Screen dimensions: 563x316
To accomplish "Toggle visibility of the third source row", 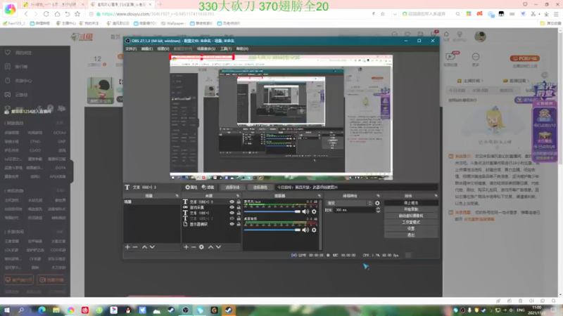I will 232,213.
